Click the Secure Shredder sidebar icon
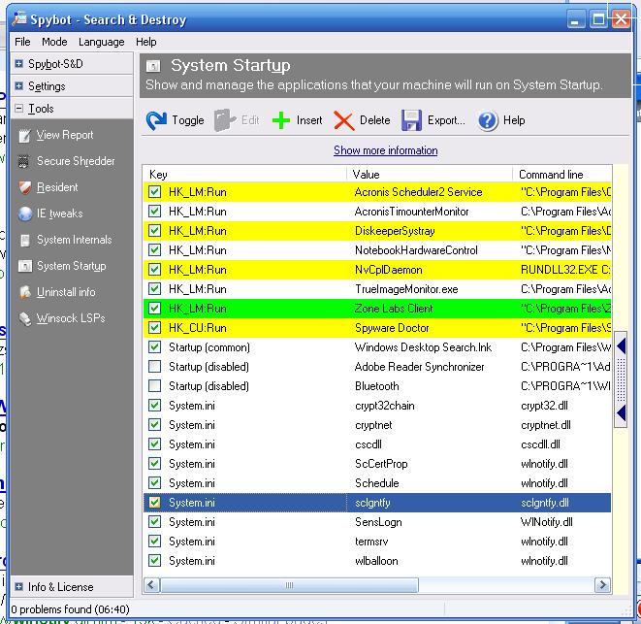The width and height of the screenshot is (641, 624). (x=23, y=161)
